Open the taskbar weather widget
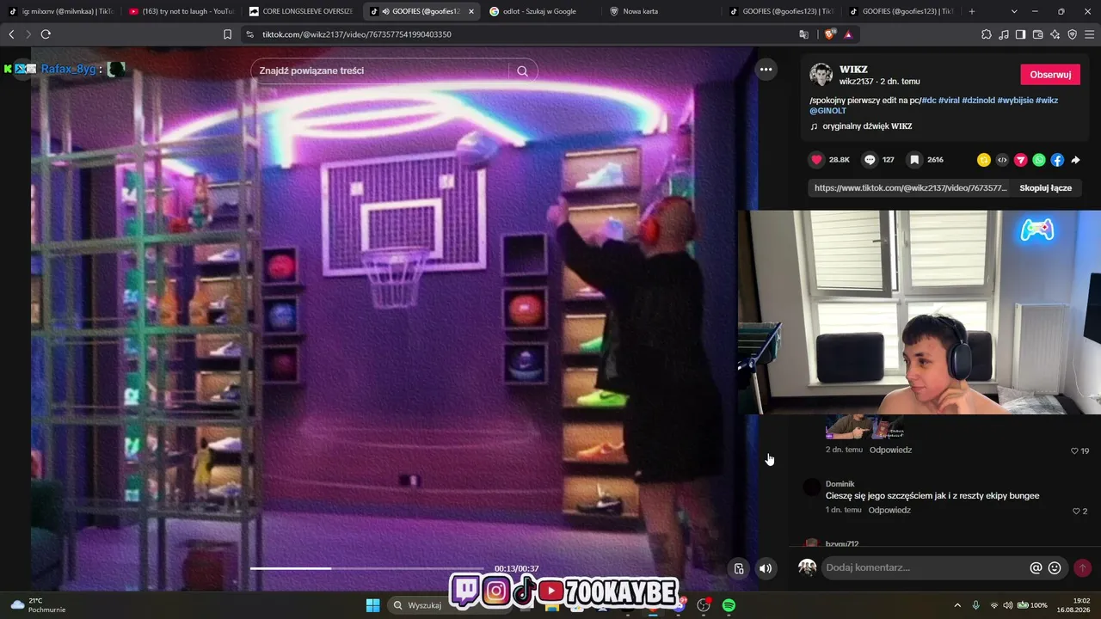The image size is (1101, 619). (39, 605)
